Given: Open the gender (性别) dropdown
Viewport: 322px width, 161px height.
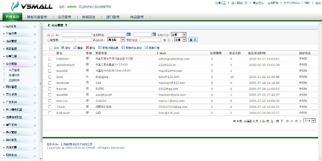Looking at the screenshot, I should pos(180,39).
